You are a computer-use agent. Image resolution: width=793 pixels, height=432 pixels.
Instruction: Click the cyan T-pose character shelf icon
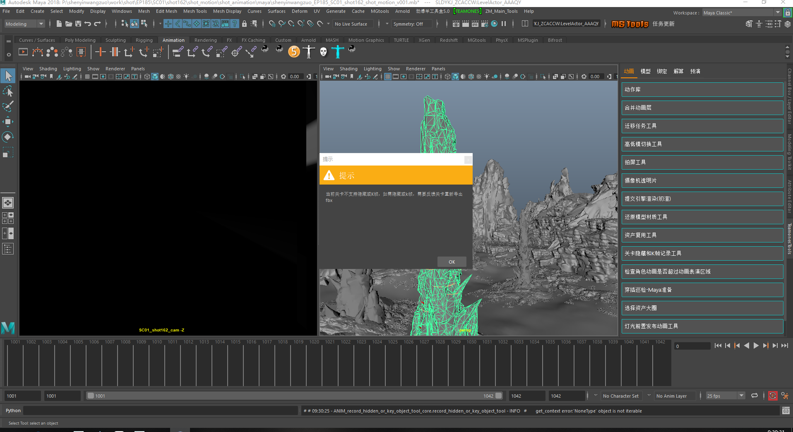tap(338, 52)
